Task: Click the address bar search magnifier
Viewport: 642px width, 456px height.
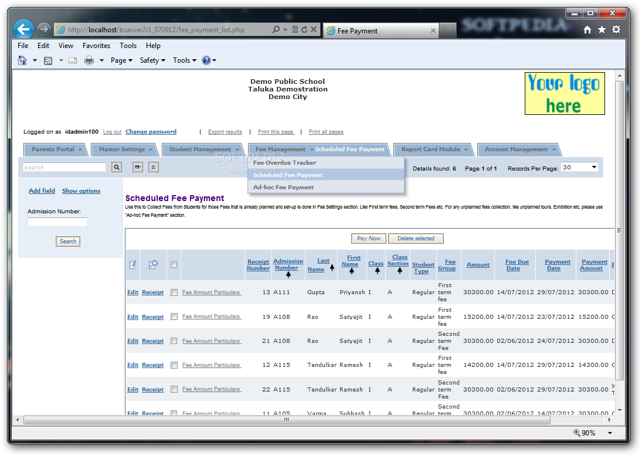Action: (276, 29)
